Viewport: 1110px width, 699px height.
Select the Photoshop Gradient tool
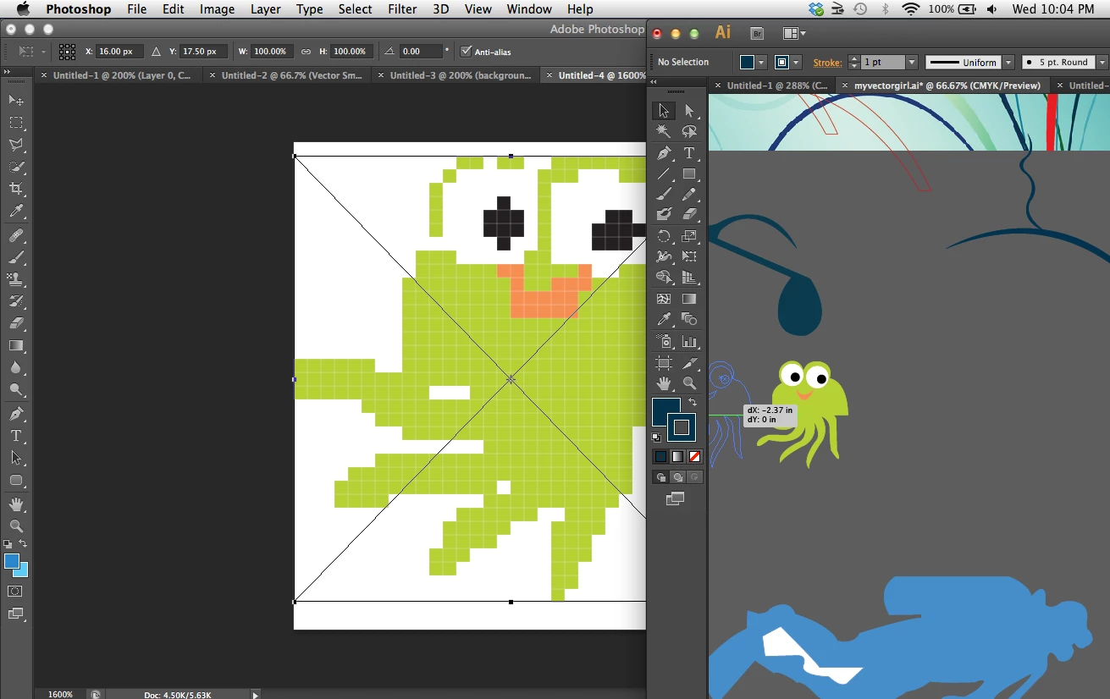coord(16,345)
